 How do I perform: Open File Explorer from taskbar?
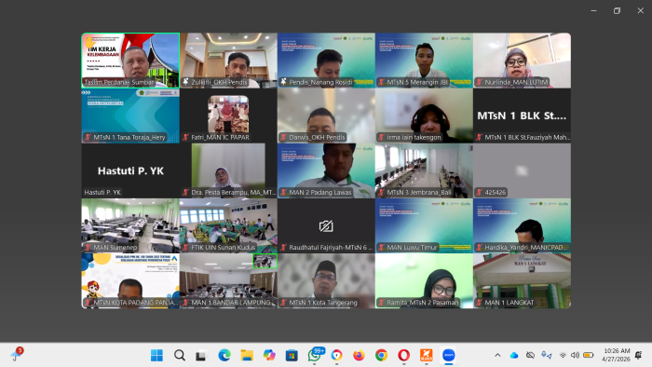(247, 356)
